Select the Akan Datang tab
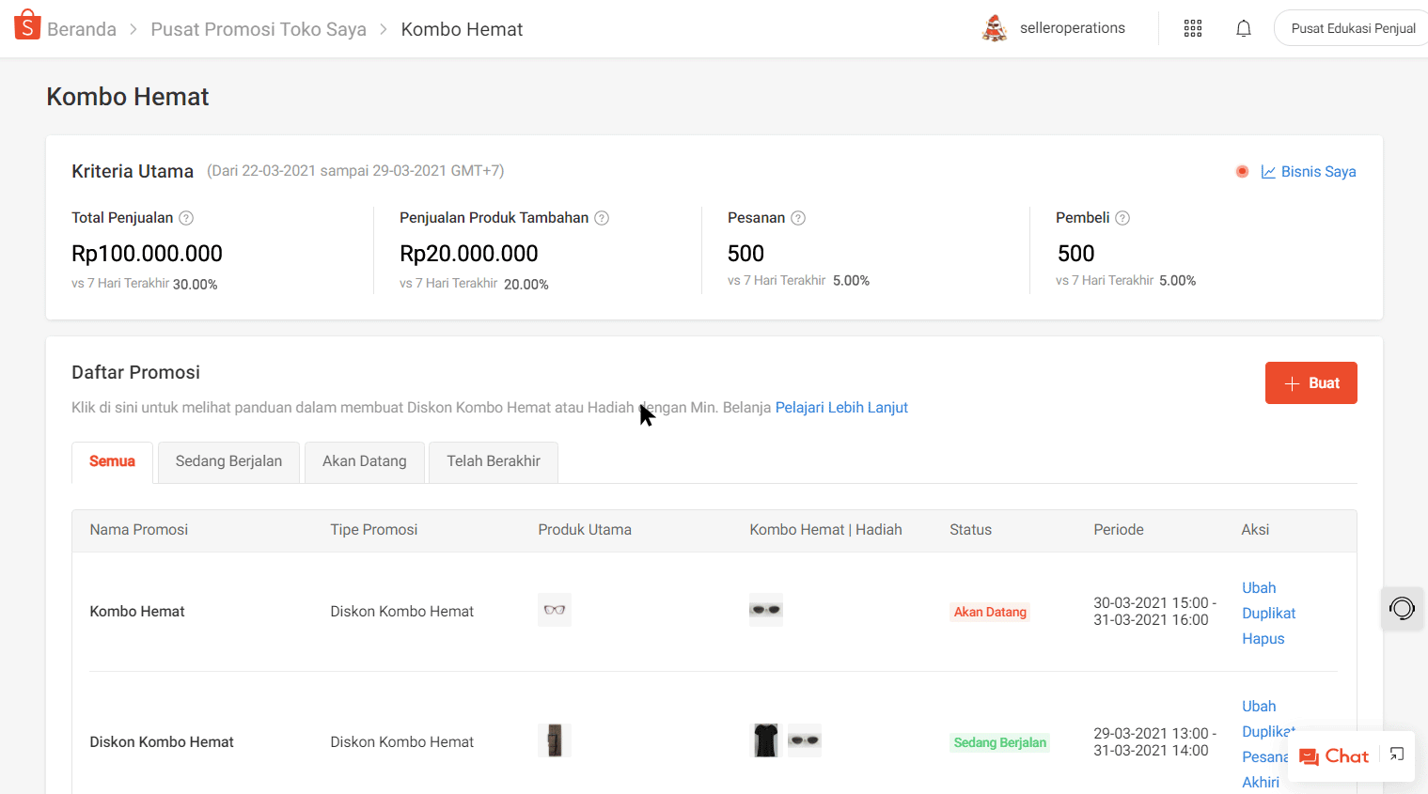 (x=365, y=461)
